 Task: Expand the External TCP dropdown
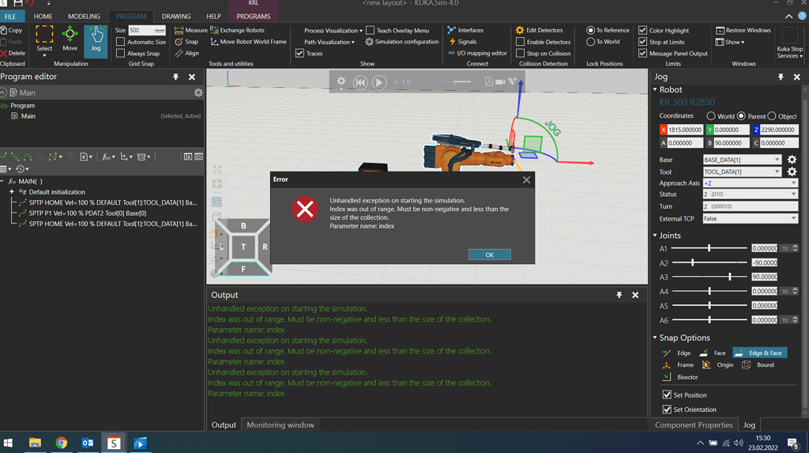click(750, 218)
